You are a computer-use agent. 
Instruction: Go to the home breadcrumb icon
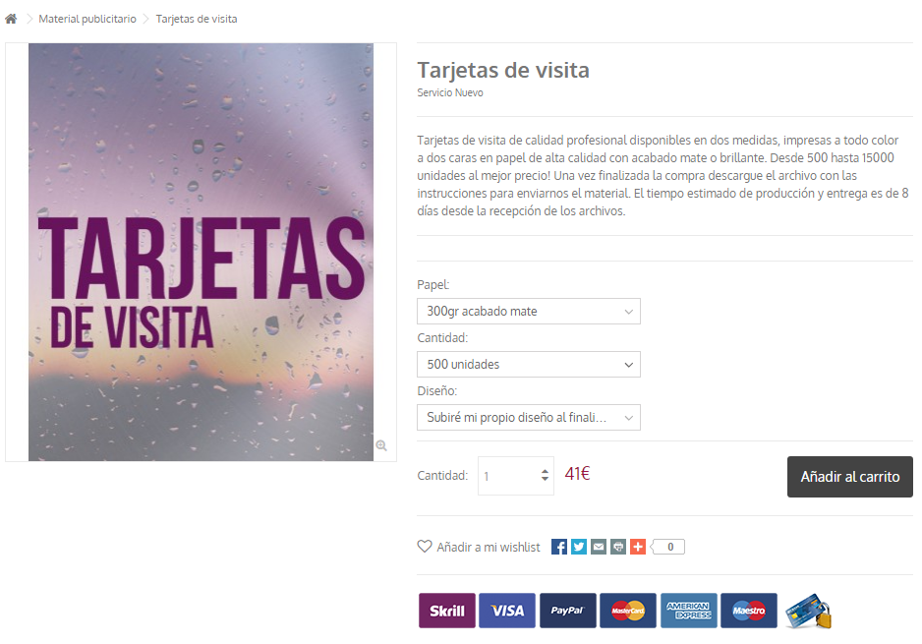[x=11, y=19]
